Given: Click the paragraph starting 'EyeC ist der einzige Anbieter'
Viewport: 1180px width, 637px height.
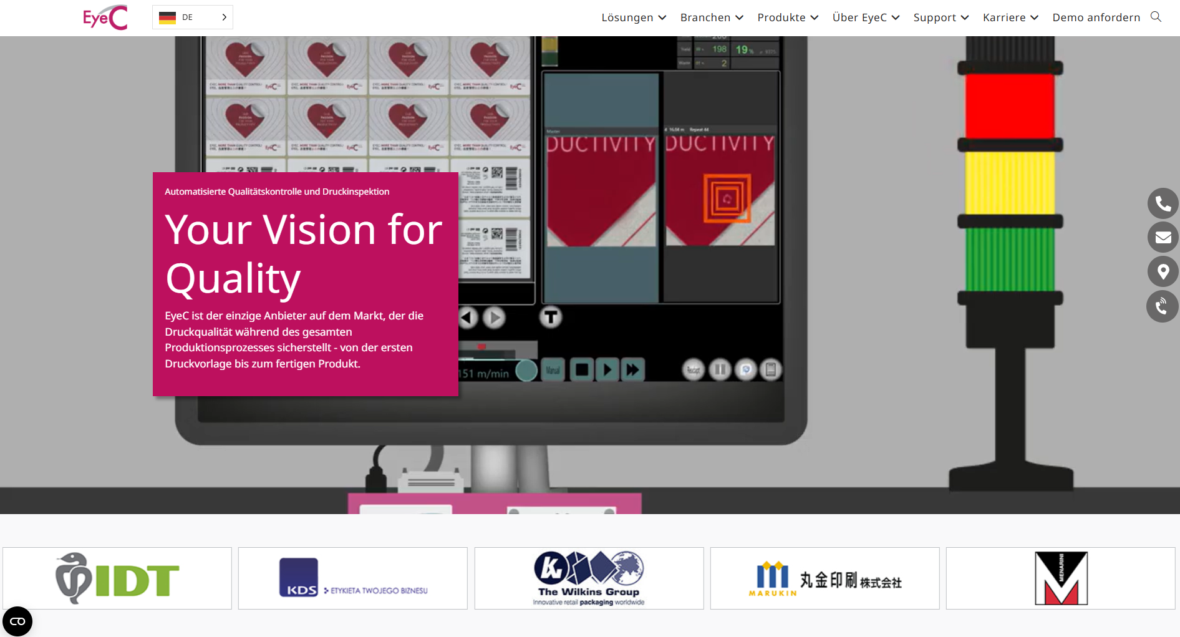Looking at the screenshot, I should [294, 339].
